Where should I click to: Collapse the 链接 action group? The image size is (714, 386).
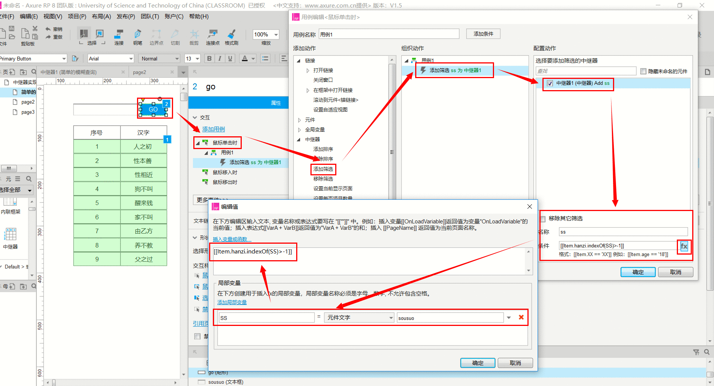pyautogui.click(x=299, y=60)
